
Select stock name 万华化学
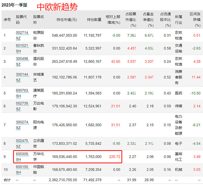pos(39,157)
